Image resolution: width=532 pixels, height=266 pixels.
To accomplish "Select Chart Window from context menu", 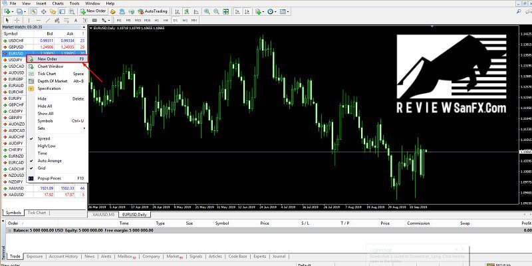I will 51,66.
